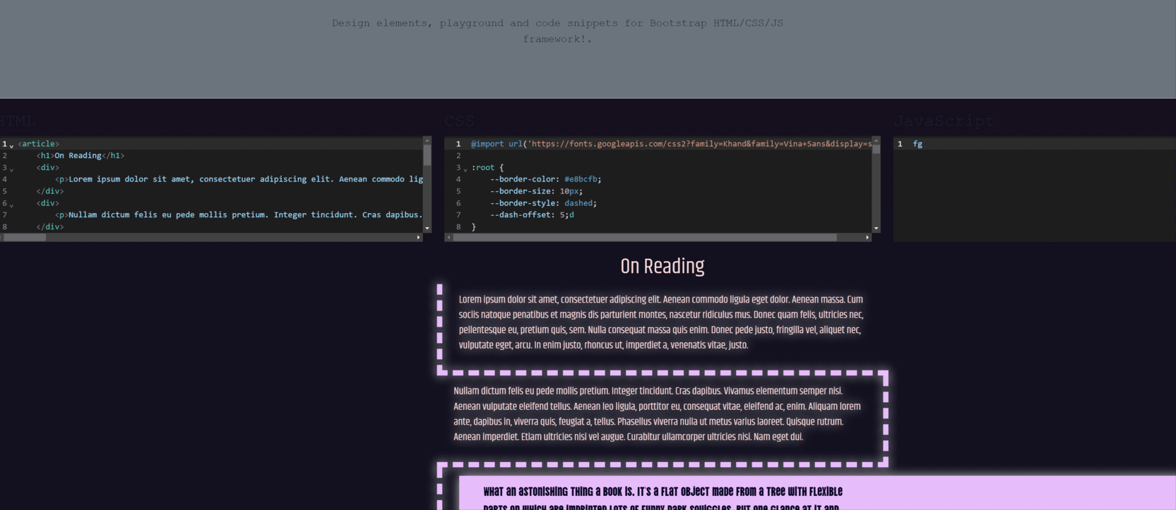Click HTML editor vertical scrollbar up arrow

tap(427, 140)
